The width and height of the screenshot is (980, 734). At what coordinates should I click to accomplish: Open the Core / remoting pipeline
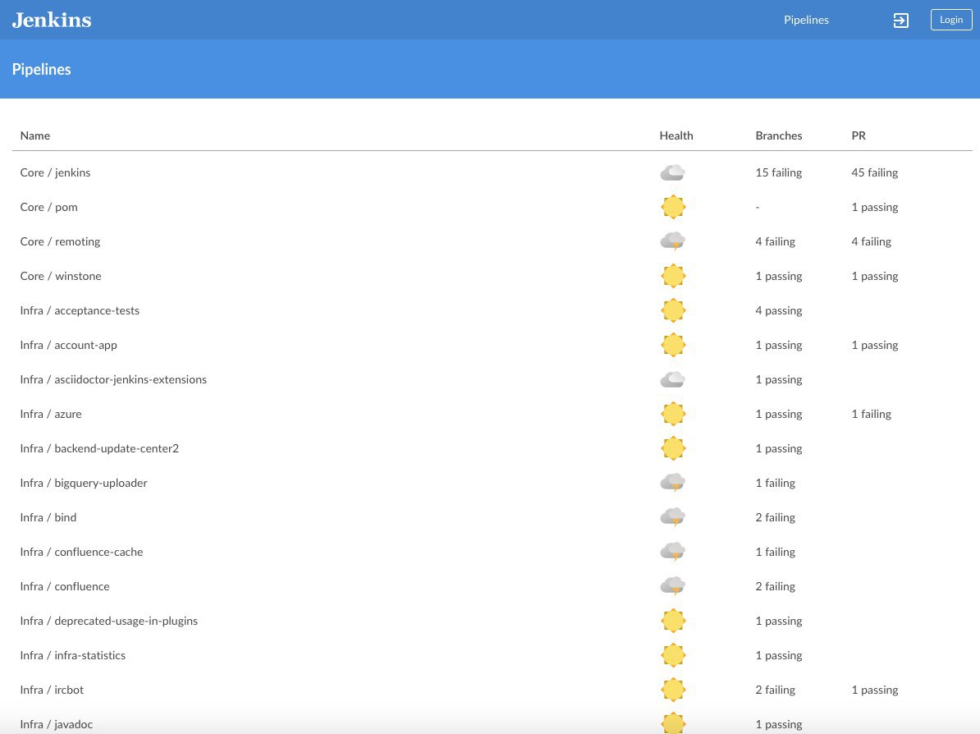60,241
